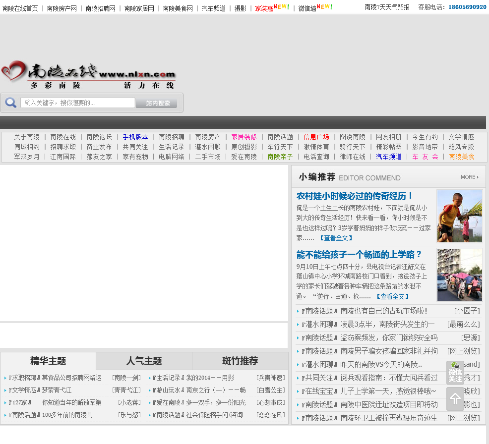Select the 精华主题 tab
This screenshot has height=444, width=489.
(48, 361)
